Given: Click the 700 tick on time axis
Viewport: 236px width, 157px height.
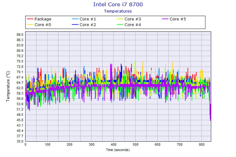Looking at the screenshot, I should click(180, 144).
